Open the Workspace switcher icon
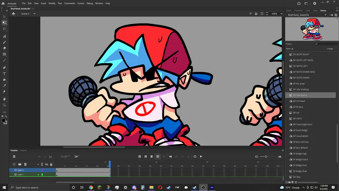The image size is (339, 191). (306, 3)
